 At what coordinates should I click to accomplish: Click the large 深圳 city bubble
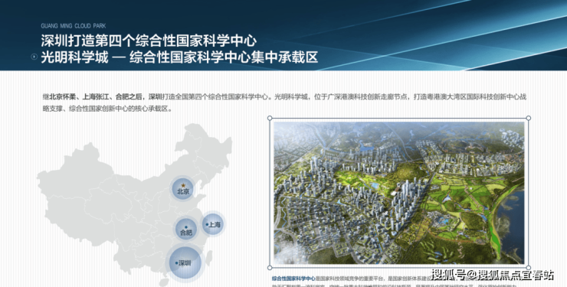[x=185, y=263]
